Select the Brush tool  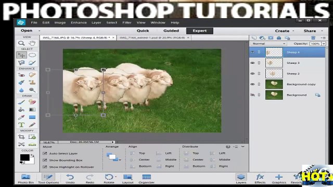(x=21, y=102)
